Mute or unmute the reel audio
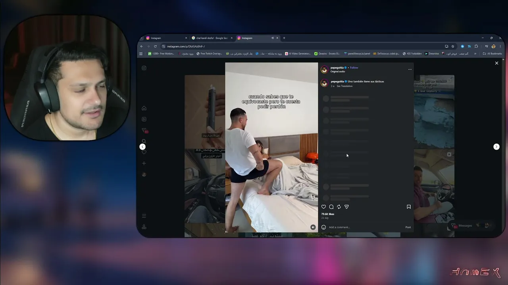This screenshot has width=508, height=285. [x=313, y=227]
